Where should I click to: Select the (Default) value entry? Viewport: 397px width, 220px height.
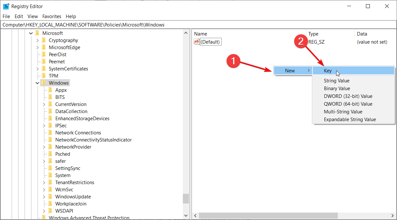(x=210, y=42)
